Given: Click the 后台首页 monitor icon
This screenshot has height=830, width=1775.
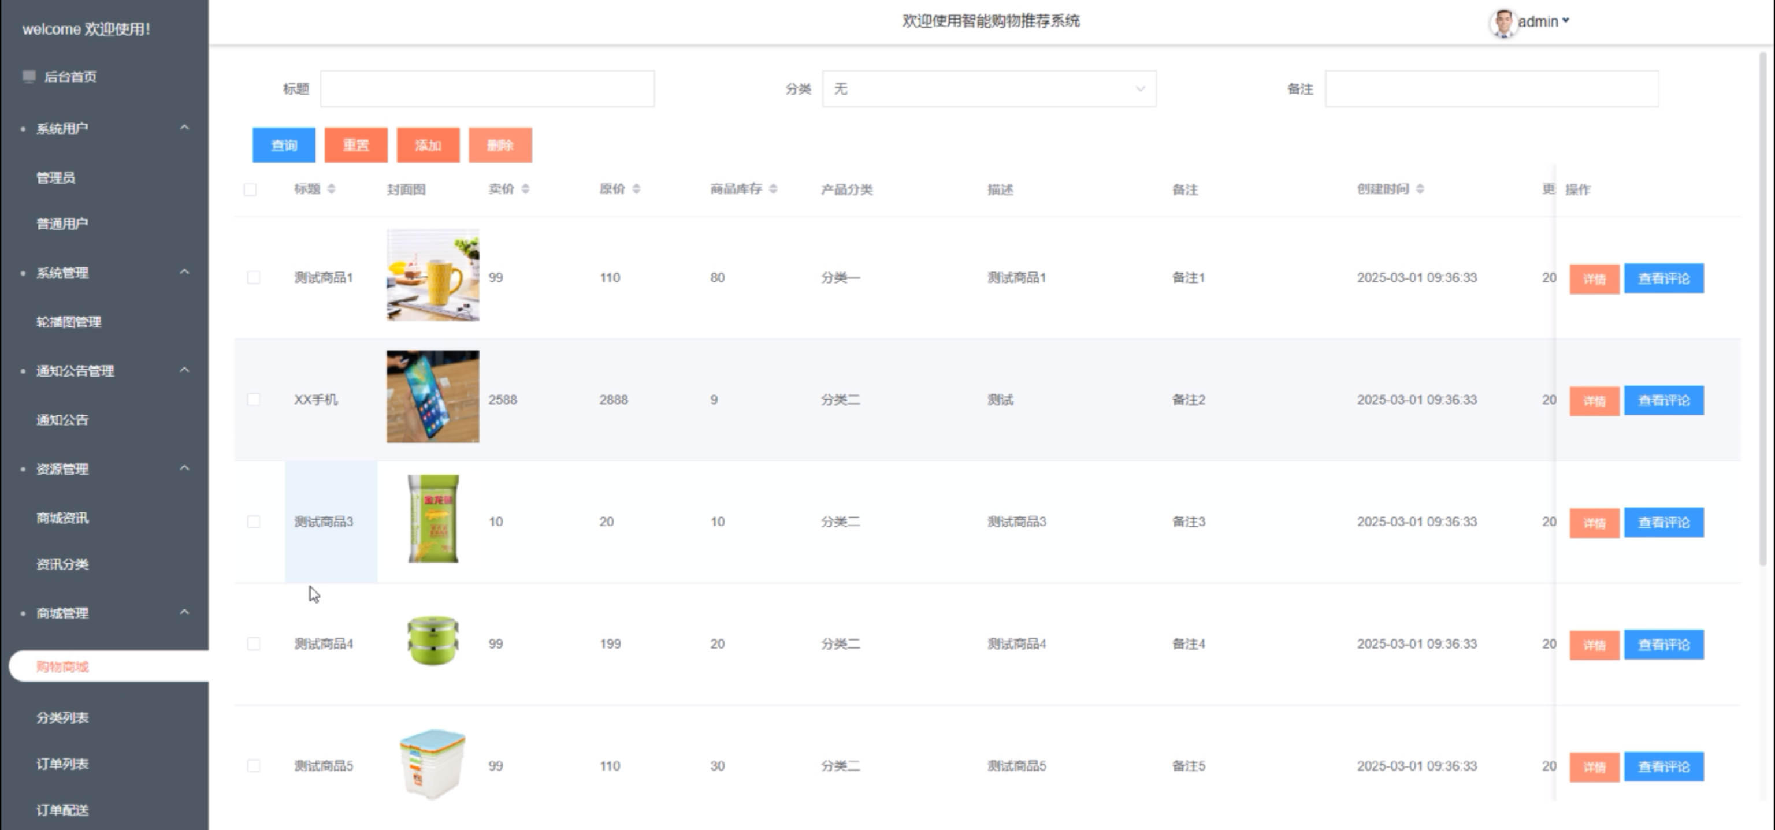Looking at the screenshot, I should pyautogui.click(x=29, y=76).
